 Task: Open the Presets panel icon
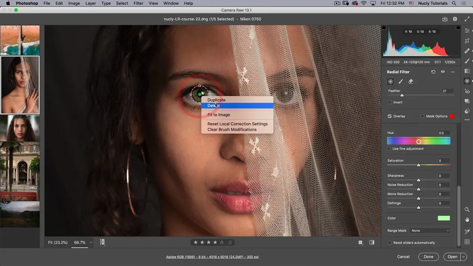[x=467, y=111]
